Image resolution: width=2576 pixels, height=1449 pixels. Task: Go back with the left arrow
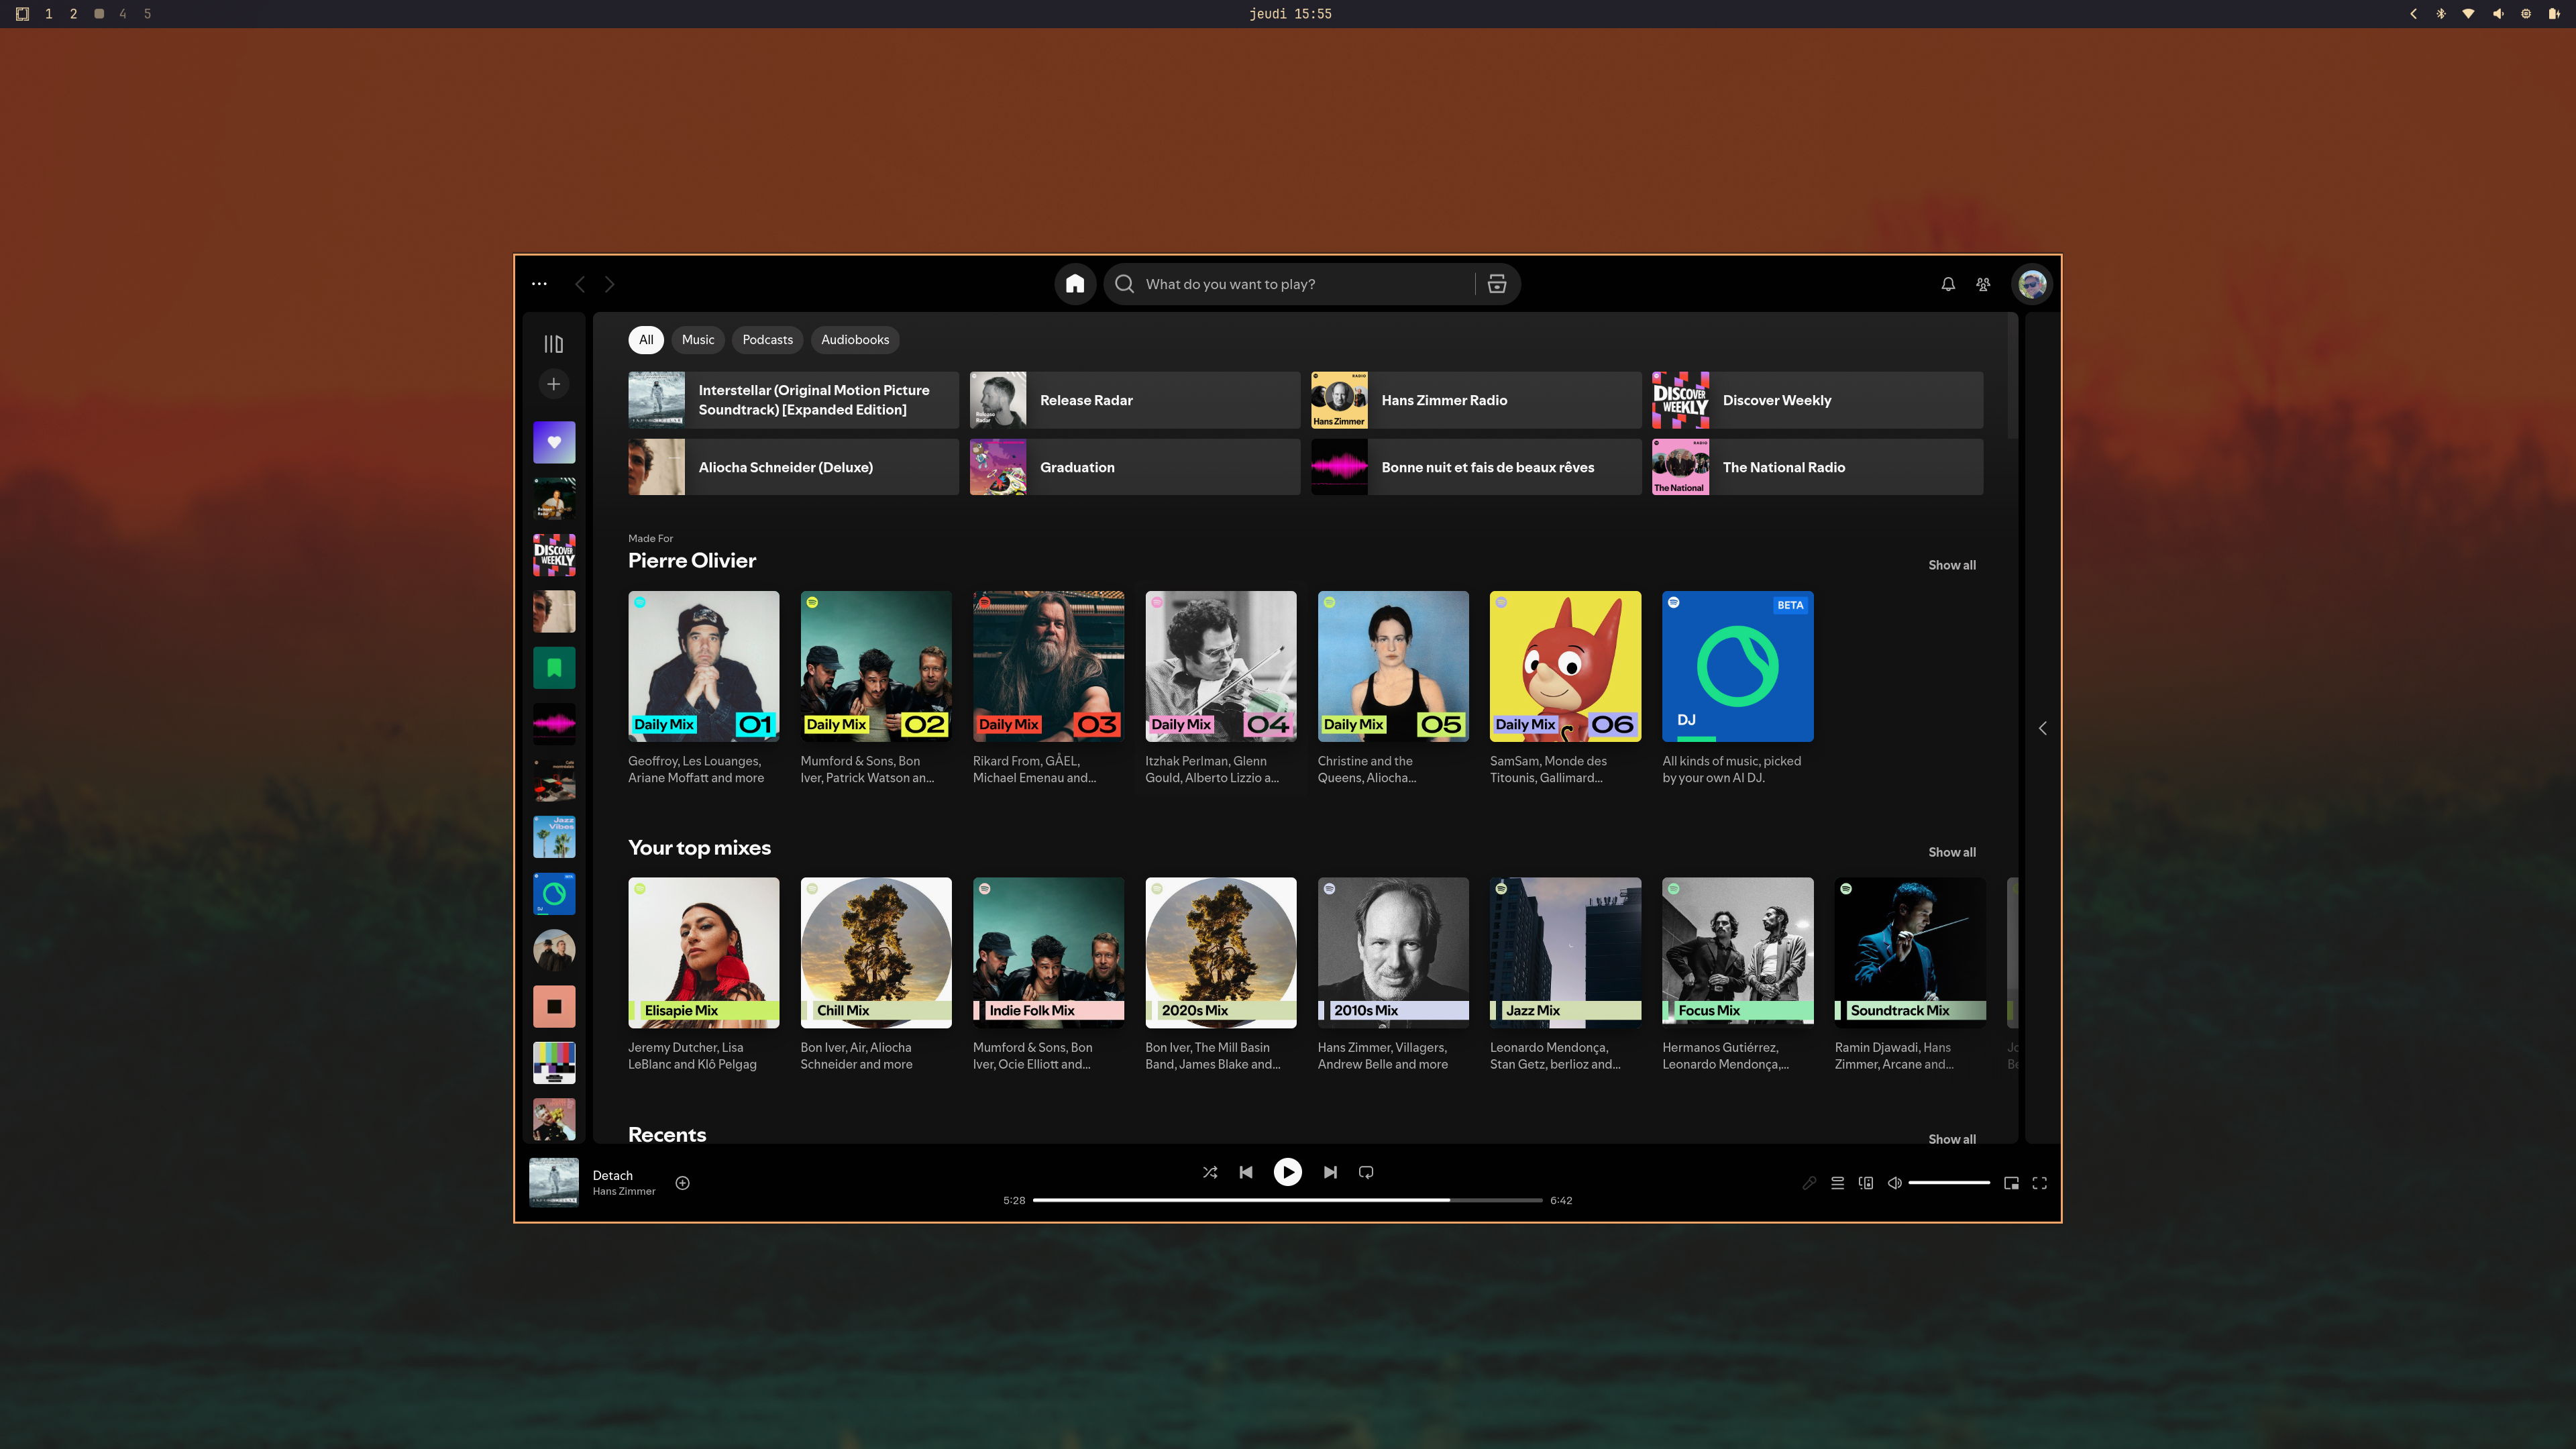[x=580, y=284]
